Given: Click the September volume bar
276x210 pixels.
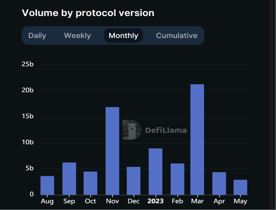Looking at the screenshot, I should (69, 178).
